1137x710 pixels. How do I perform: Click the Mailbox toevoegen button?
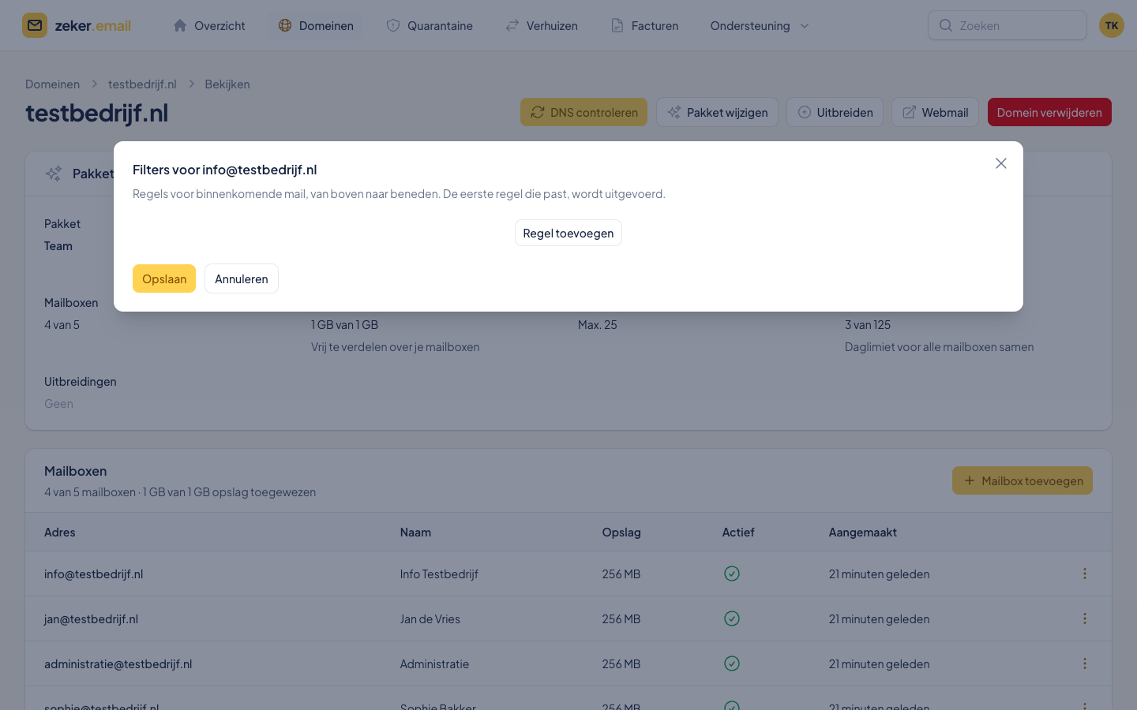click(x=1023, y=480)
